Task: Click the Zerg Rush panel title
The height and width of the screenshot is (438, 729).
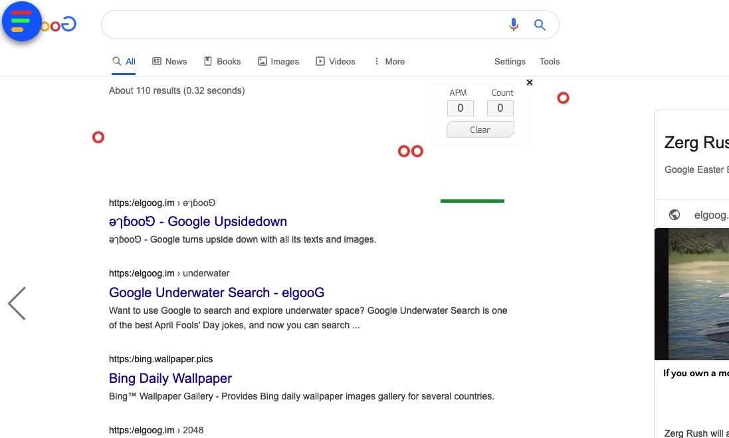Action: pyautogui.click(x=696, y=142)
